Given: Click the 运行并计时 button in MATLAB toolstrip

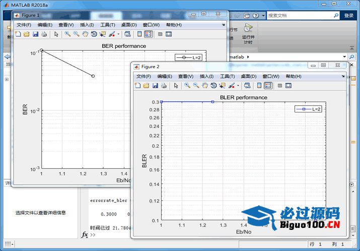Looking at the screenshot, I should [248, 34].
